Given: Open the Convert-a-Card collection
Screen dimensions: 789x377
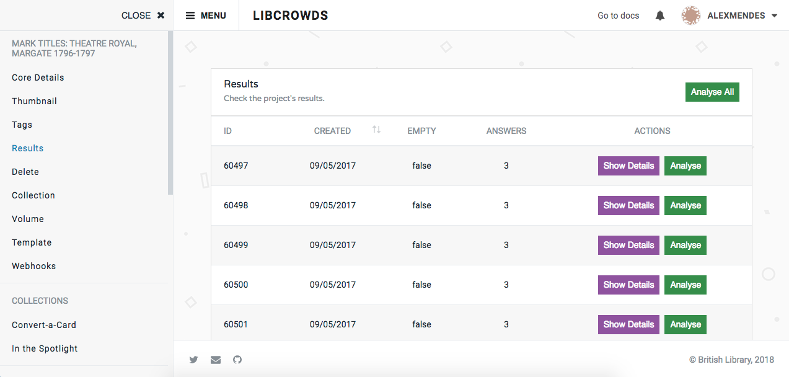Looking at the screenshot, I should pyautogui.click(x=43, y=324).
